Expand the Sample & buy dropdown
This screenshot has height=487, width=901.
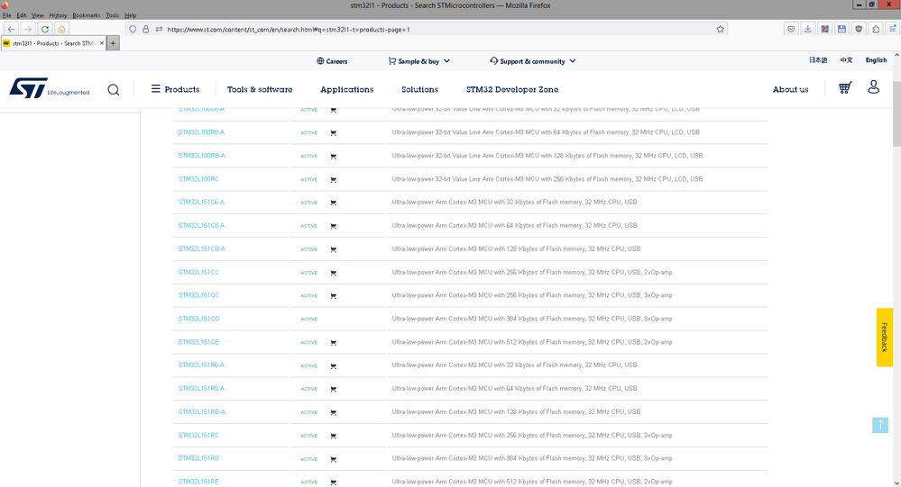coord(418,61)
